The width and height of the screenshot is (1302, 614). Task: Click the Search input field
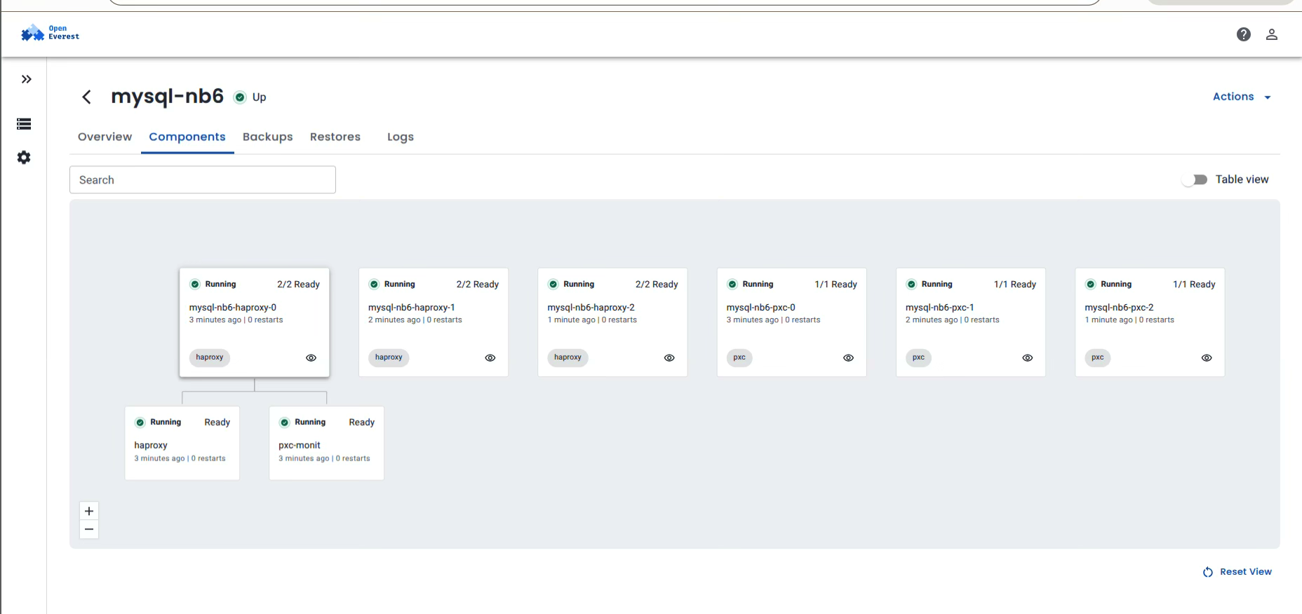202,180
